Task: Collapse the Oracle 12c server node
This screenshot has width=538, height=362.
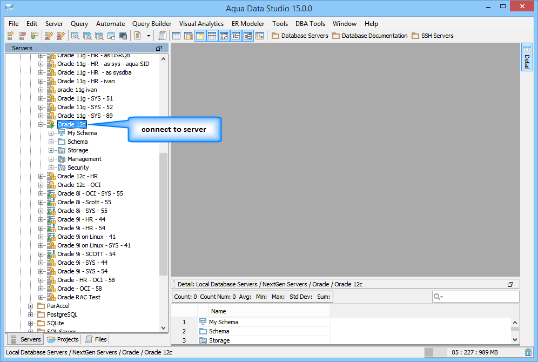Action: [x=41, y=124]
